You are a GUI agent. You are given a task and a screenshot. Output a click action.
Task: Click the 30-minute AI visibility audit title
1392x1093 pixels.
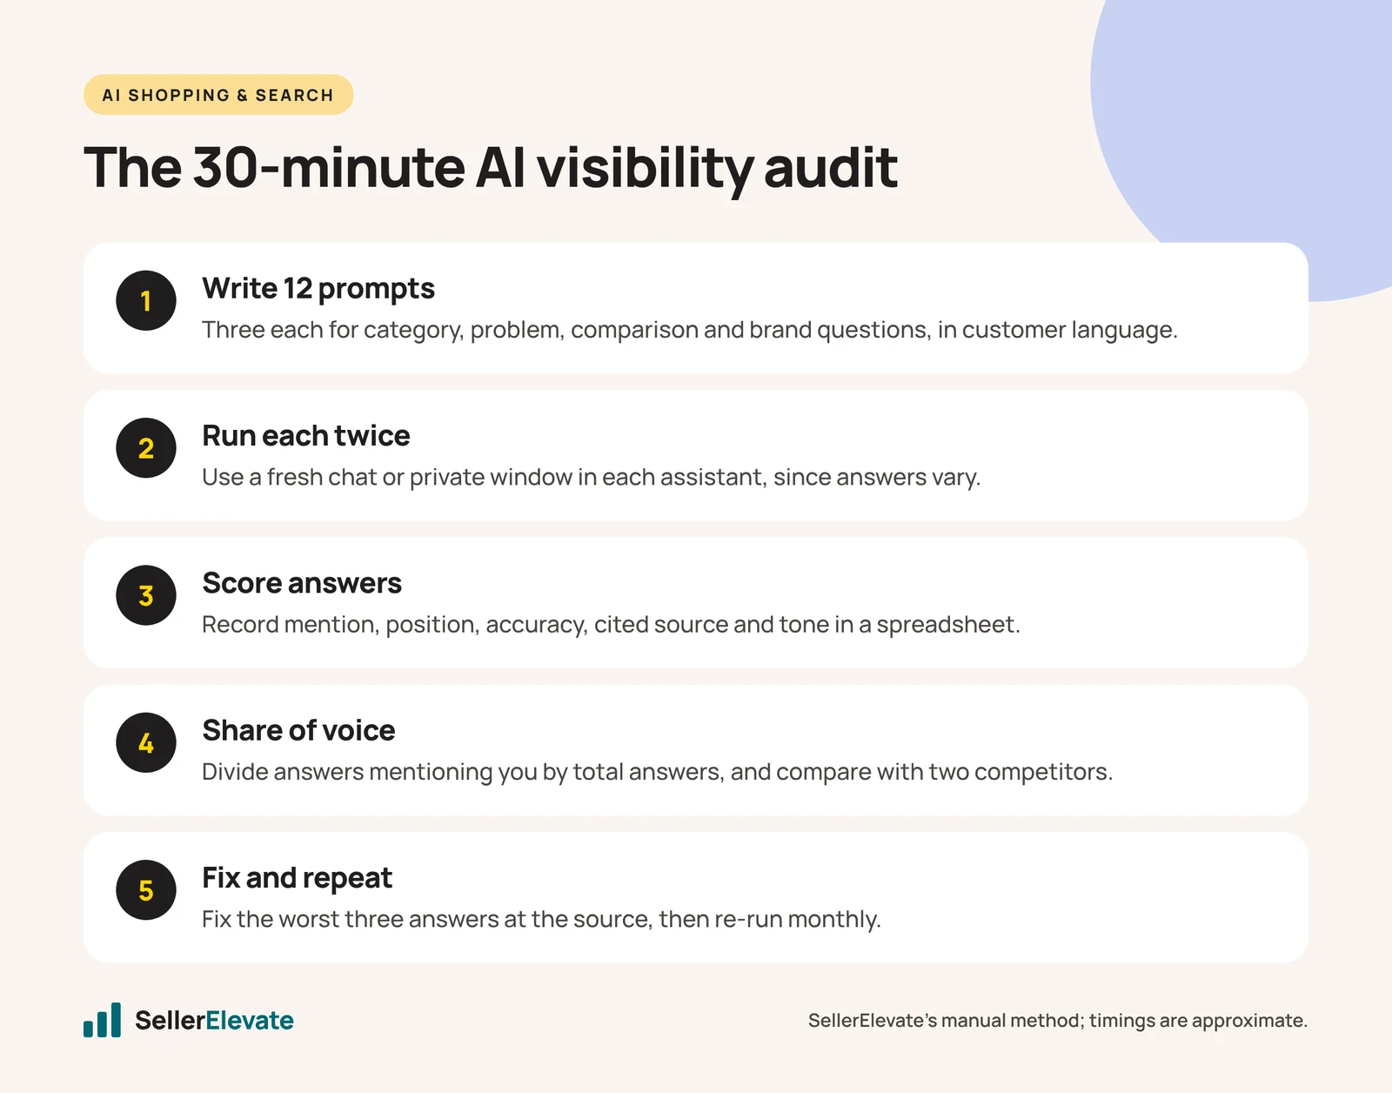tap(491, 167)
